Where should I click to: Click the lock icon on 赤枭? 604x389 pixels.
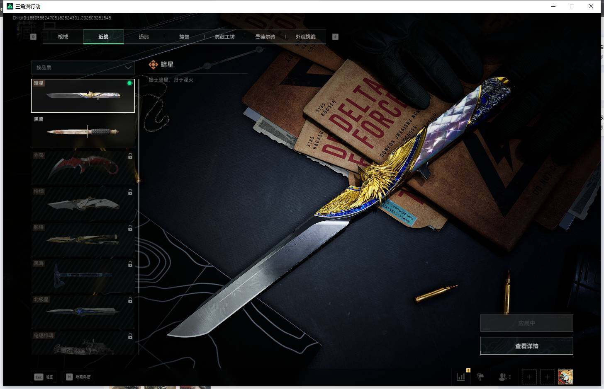(130, 156)
